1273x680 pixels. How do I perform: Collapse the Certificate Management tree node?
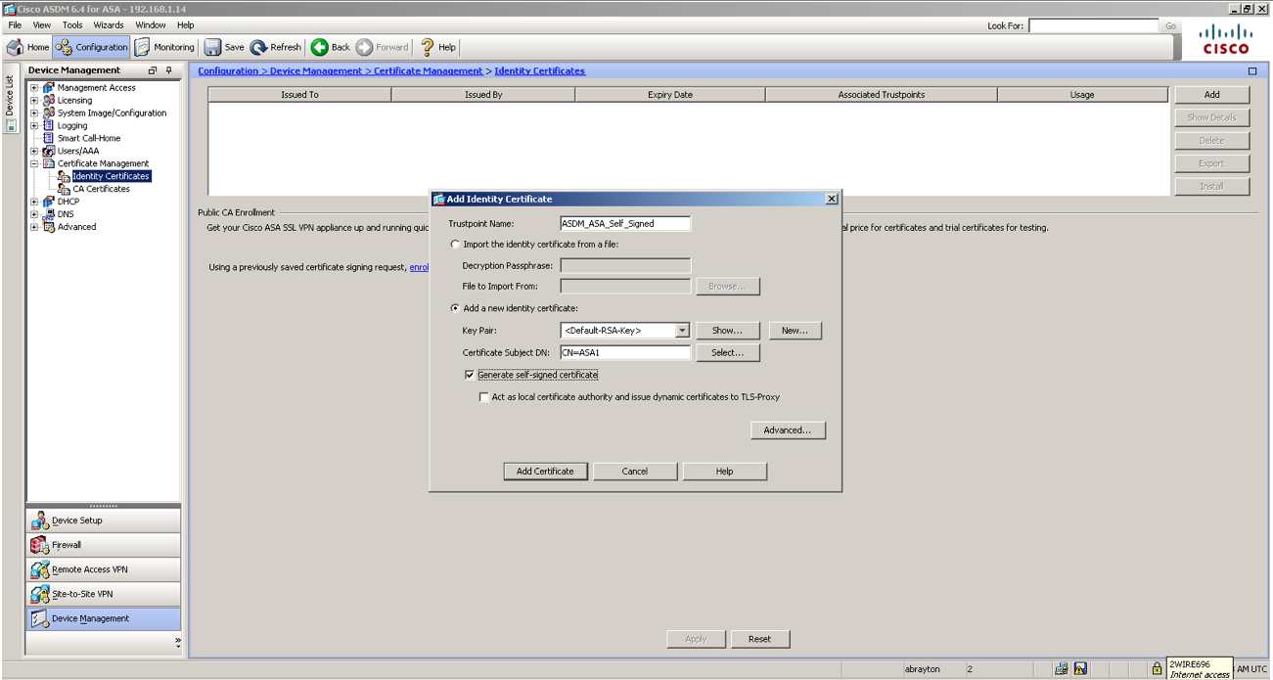32,163
